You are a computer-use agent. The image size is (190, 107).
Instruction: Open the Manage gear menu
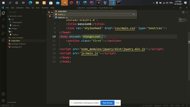(x=3, y=100)
